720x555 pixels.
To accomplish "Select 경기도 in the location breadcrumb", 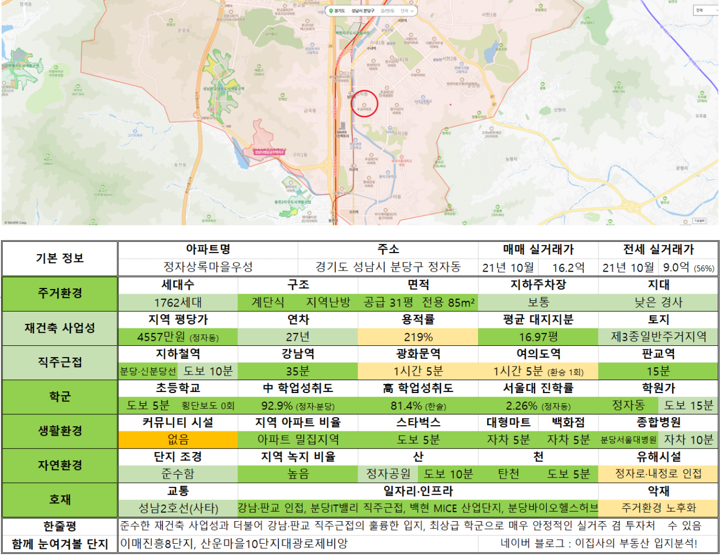I will (339, 11).
